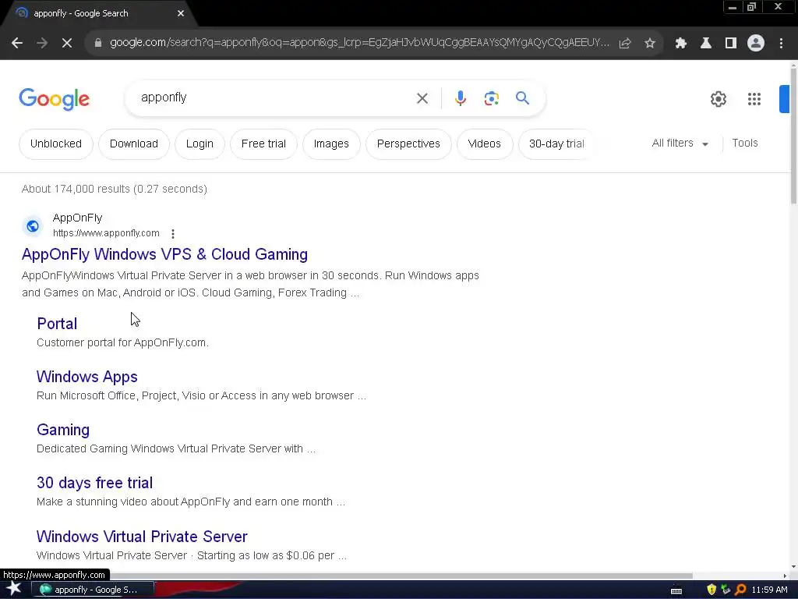Viewport: 798px width, 599px height.
Task: Open the taskbar star start button
Action: 13,589
